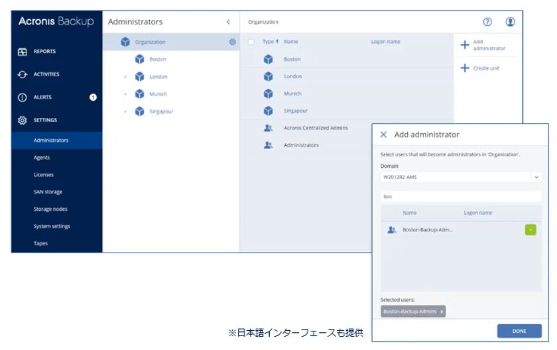Remove Boston-Backup-Admins from selected users

(442, 312)
